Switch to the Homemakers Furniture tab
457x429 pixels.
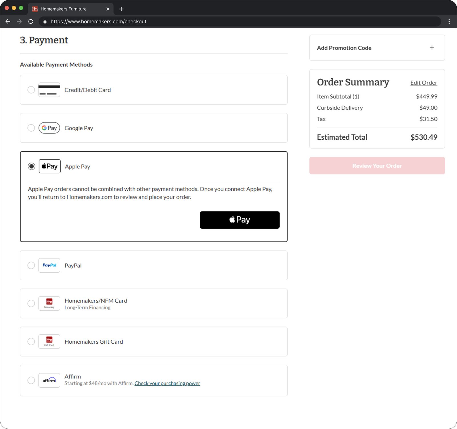69,9
